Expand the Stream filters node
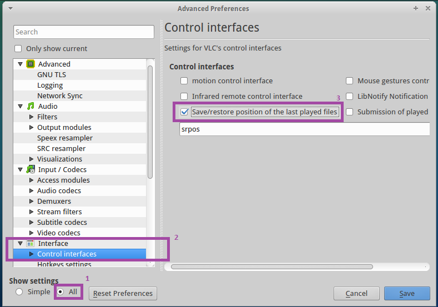 tap(31, 212)
